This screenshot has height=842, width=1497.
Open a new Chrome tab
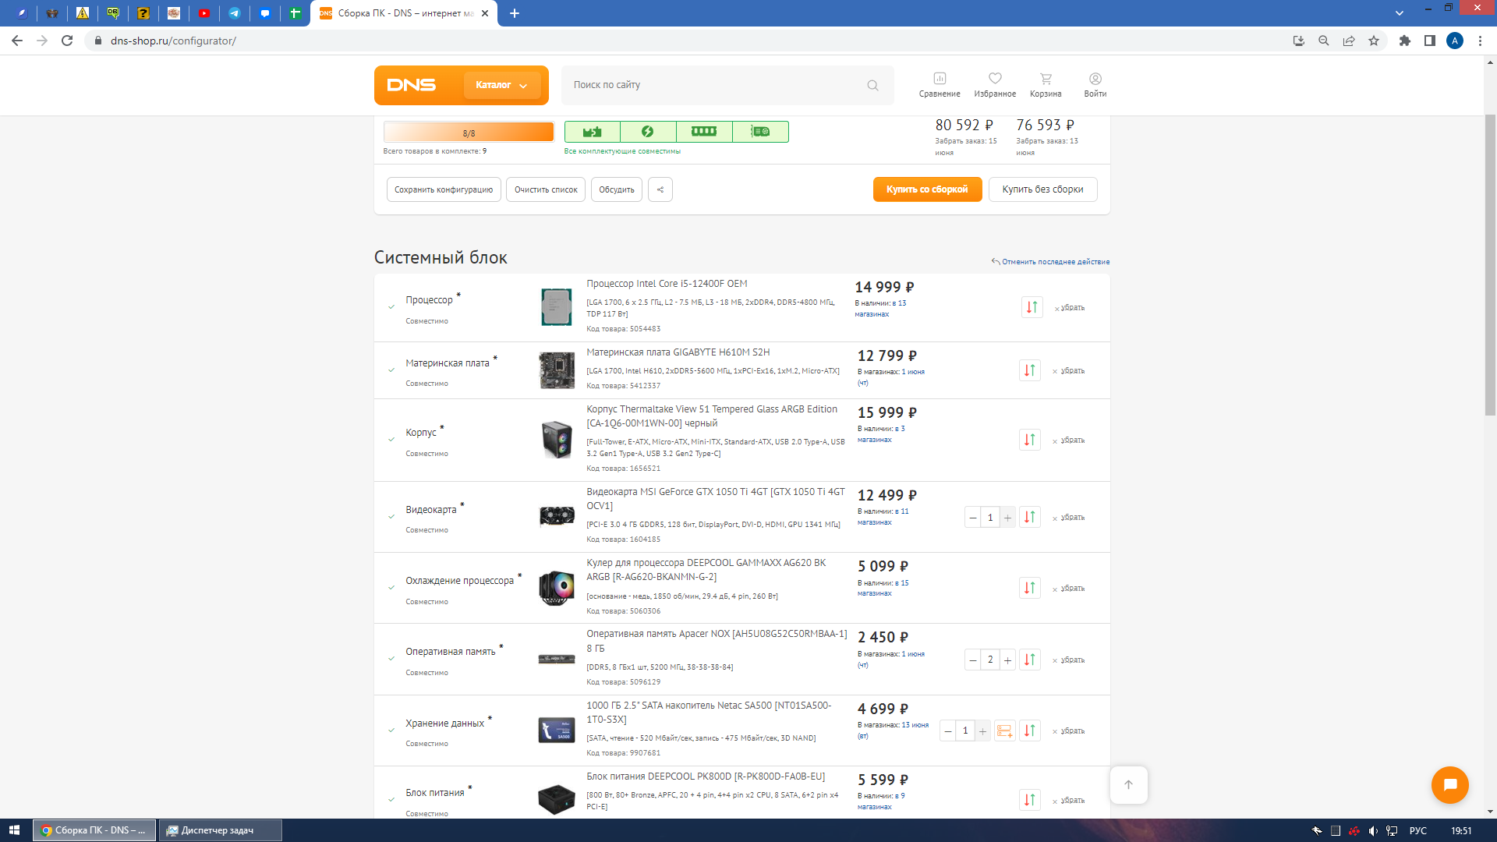point(515,13)
